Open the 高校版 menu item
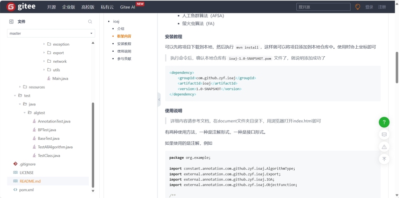Screen dimensions: 399x198 88,7
